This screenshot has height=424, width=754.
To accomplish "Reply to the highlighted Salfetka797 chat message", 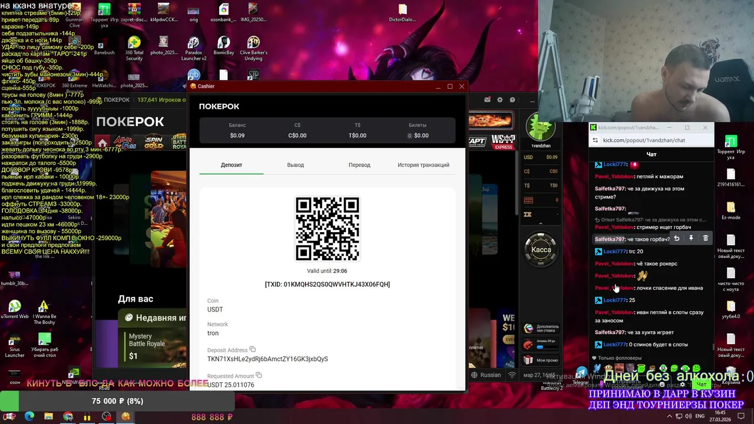I will (x=677, y=238).
